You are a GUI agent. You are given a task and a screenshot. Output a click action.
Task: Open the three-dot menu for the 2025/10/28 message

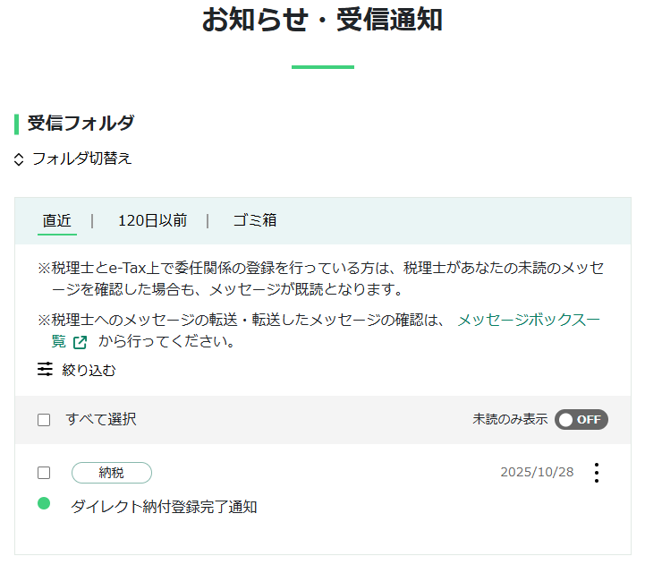tap(597, 473)
